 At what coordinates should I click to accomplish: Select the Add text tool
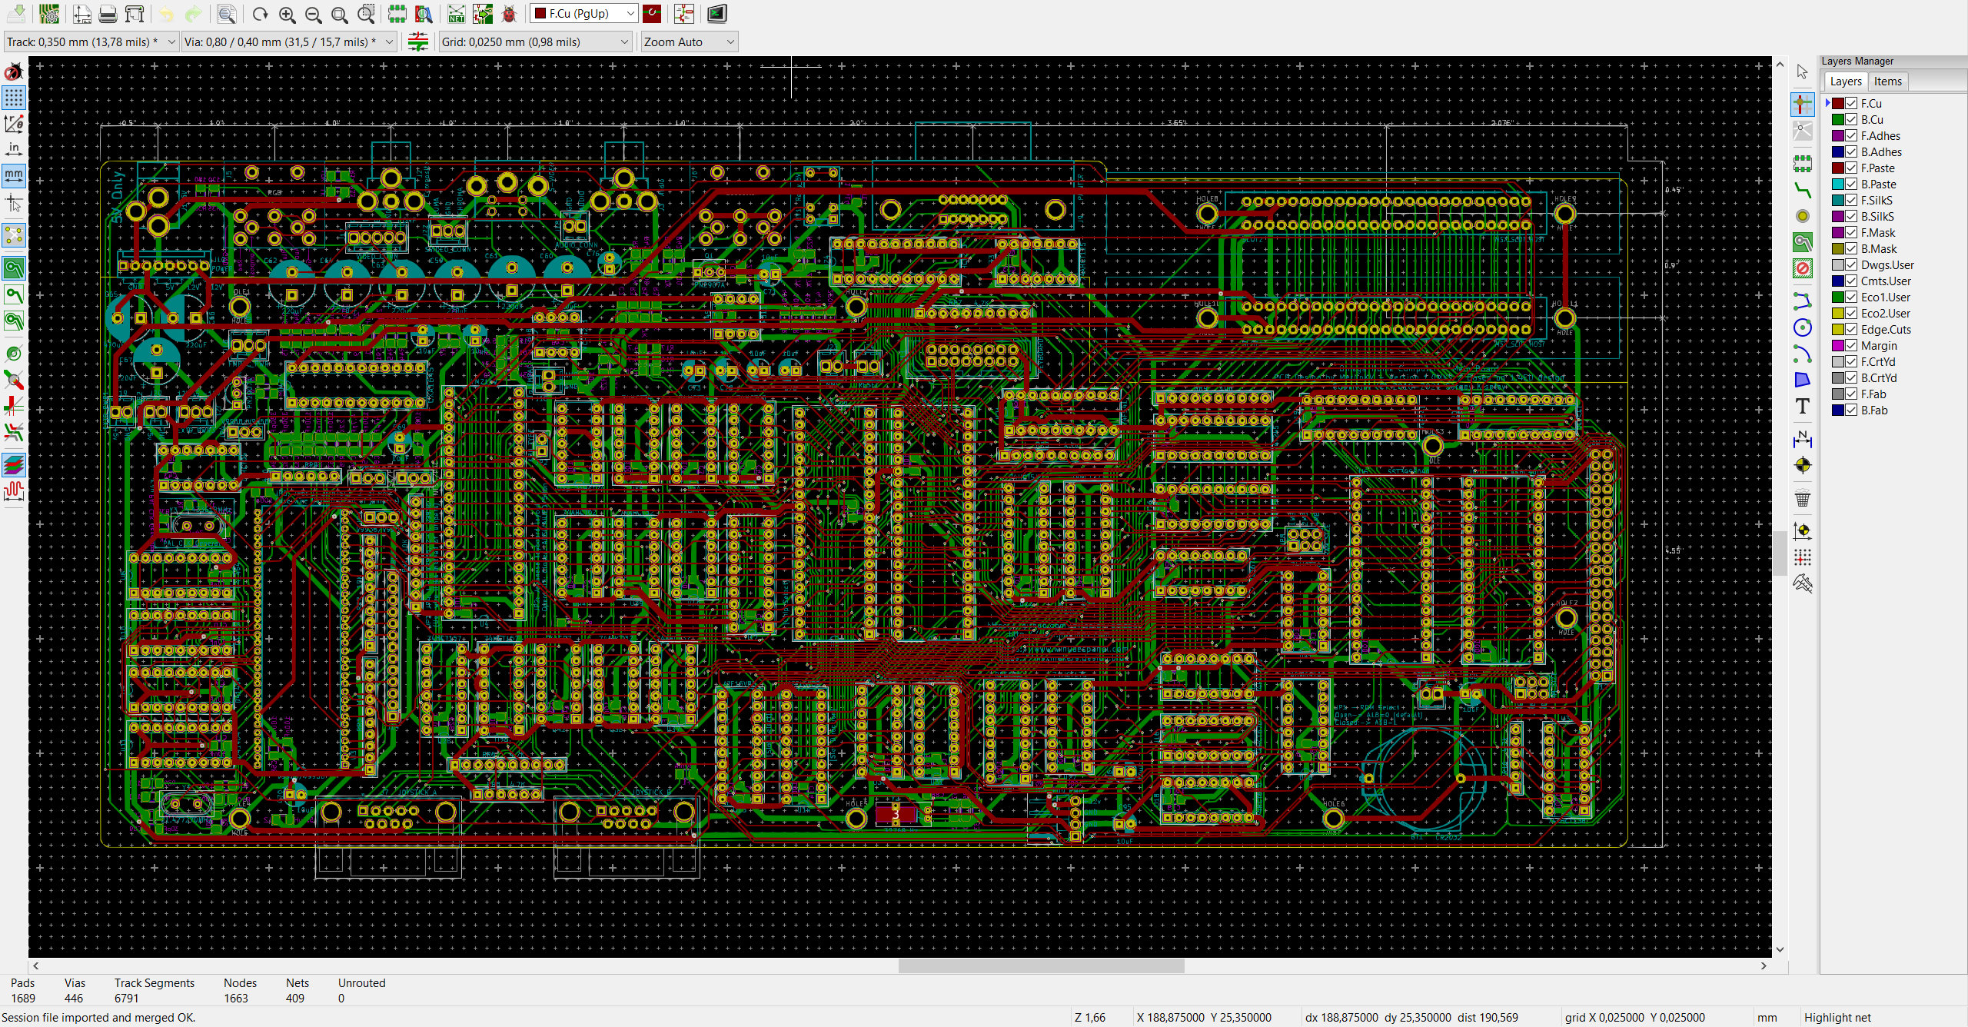tap(1802, 406)
